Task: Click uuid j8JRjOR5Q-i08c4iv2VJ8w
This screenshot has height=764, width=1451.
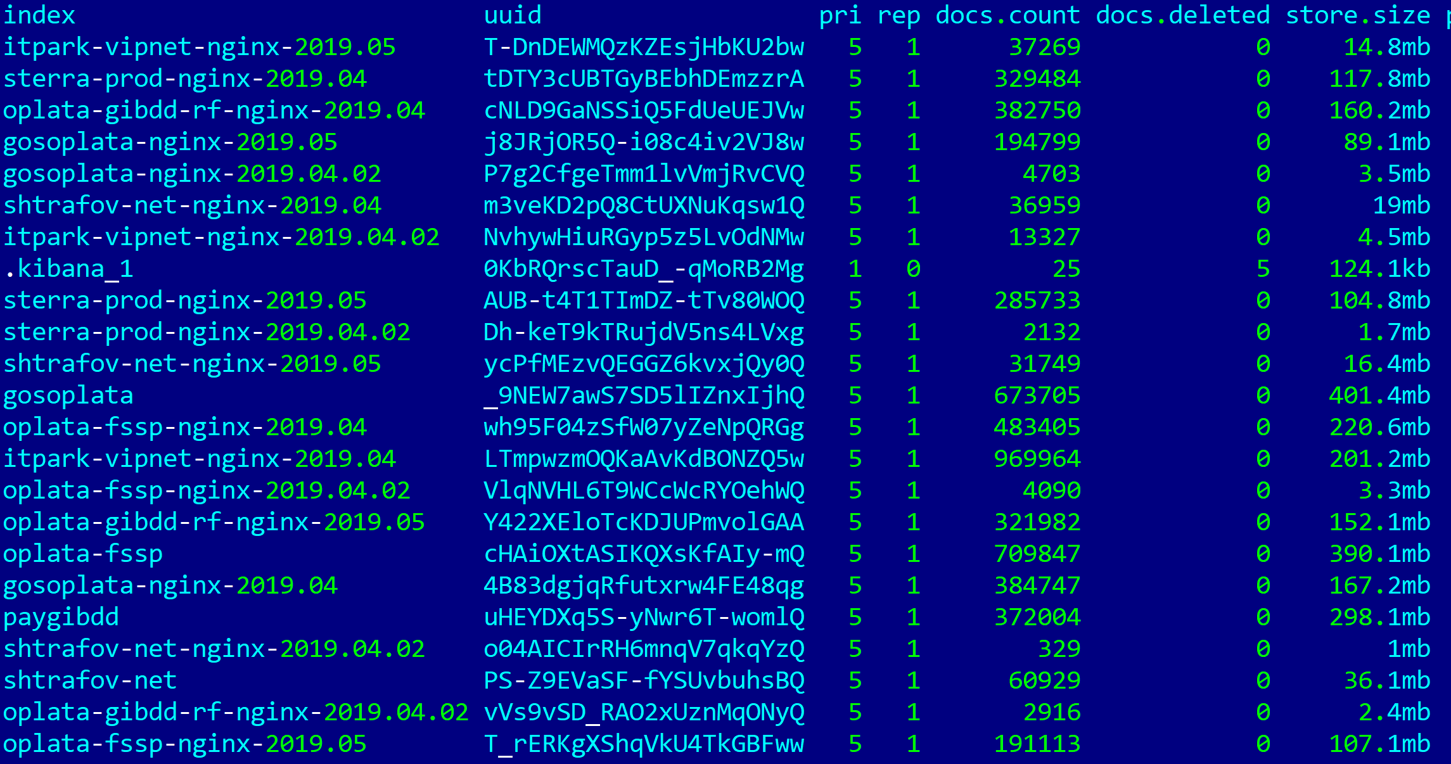Action: point(644,142)
